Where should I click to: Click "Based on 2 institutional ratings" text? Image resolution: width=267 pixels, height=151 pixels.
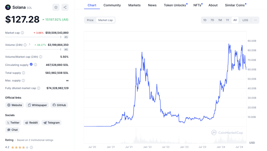pyautogui.click(x=35, y=140)
